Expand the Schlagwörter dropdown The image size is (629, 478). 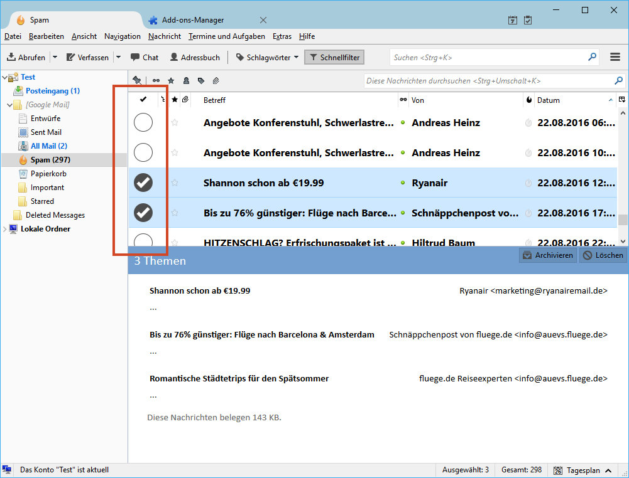(x=296, y=57)
